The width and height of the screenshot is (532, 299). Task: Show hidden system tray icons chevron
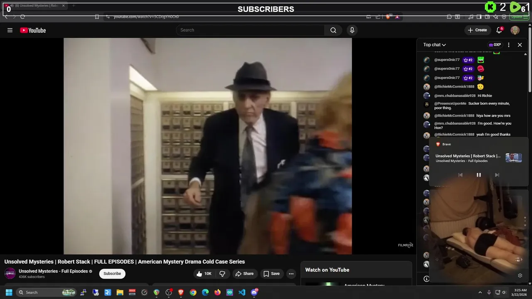click(x=480, y=292)
